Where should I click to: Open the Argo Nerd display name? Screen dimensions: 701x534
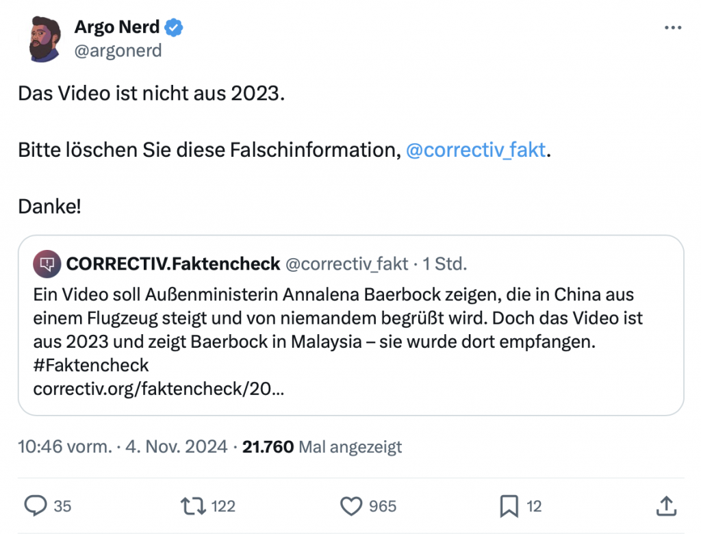tap(116, 28)
